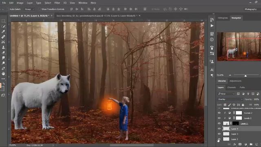Click the status bar zoom percentage

13,145
